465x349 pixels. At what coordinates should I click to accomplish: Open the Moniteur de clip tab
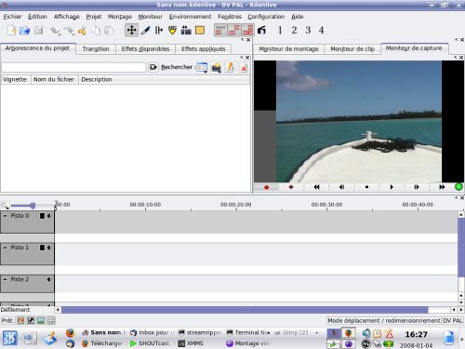pyautogui.click(x=352, y=49)
